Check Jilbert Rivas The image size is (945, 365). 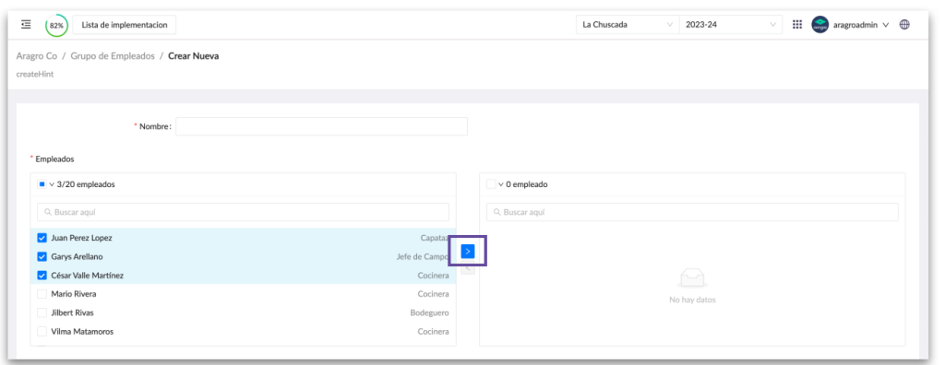pos(42,312)
